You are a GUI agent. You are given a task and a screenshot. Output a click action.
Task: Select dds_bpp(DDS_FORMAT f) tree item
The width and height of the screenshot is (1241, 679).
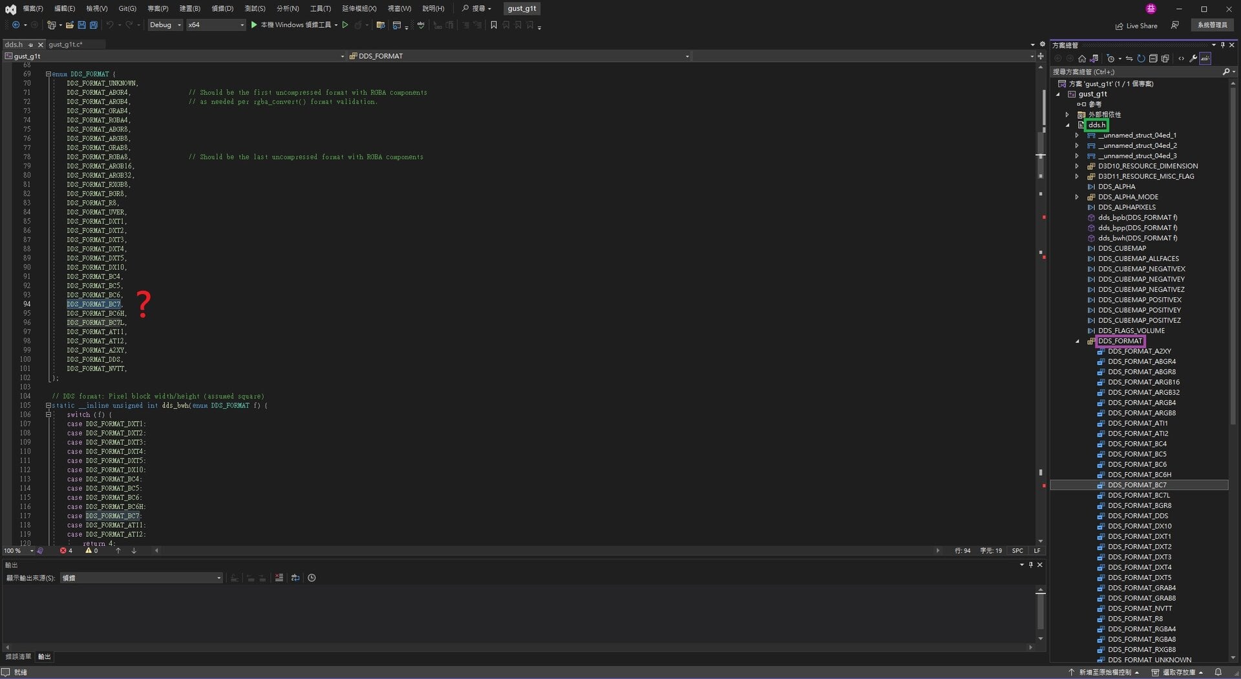pos(1137,228)
